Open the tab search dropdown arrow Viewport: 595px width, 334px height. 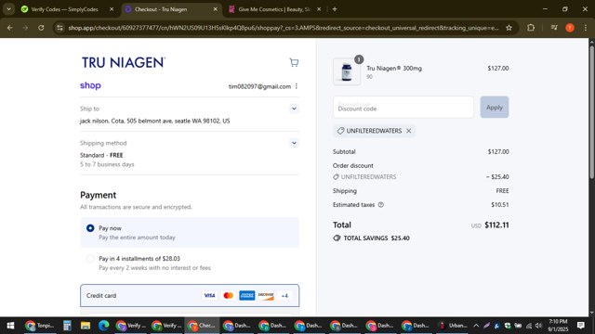tap(8, 9)
